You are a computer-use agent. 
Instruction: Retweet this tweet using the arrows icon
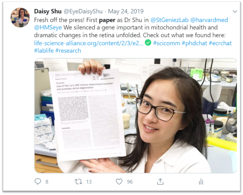[78, 181]
